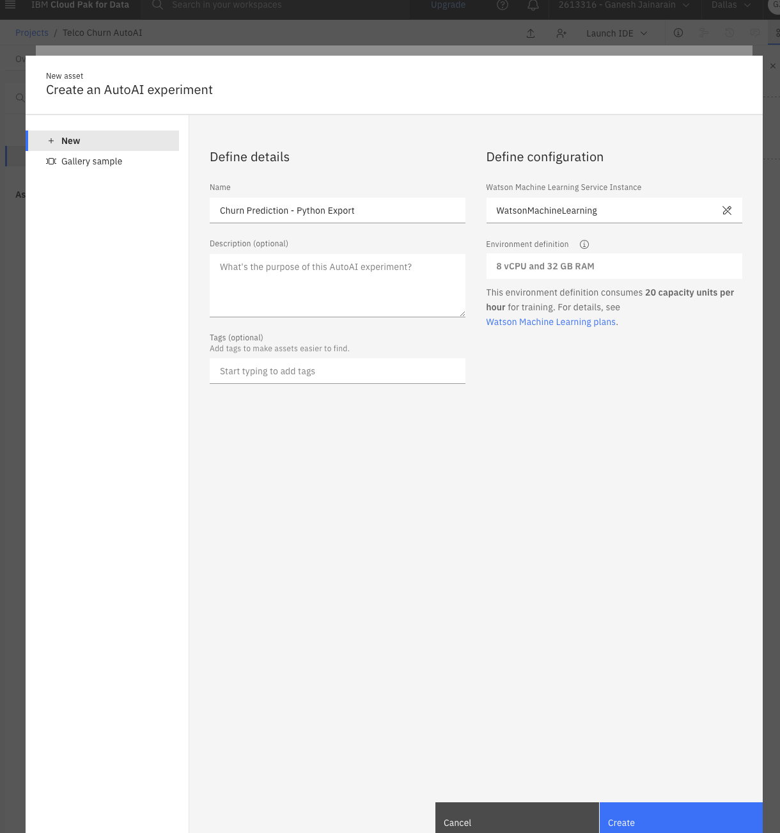The height and width of the screenshot is (833, 780).
Task: Click the Description text area
Action: pos(338,285)
